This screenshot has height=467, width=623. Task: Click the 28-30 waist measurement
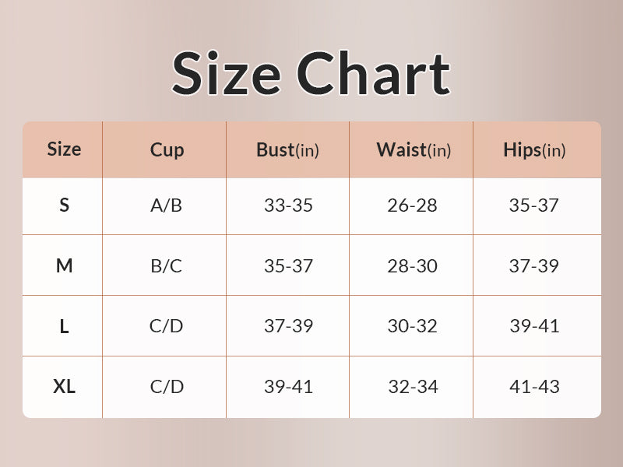point(412,266)
